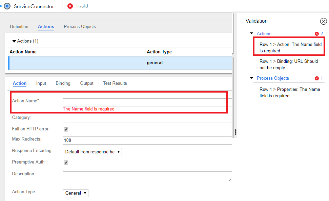Screen dimensions: 329x201
Task: Click the Process Objects error count 1
Action: click(x=322, y=78)
